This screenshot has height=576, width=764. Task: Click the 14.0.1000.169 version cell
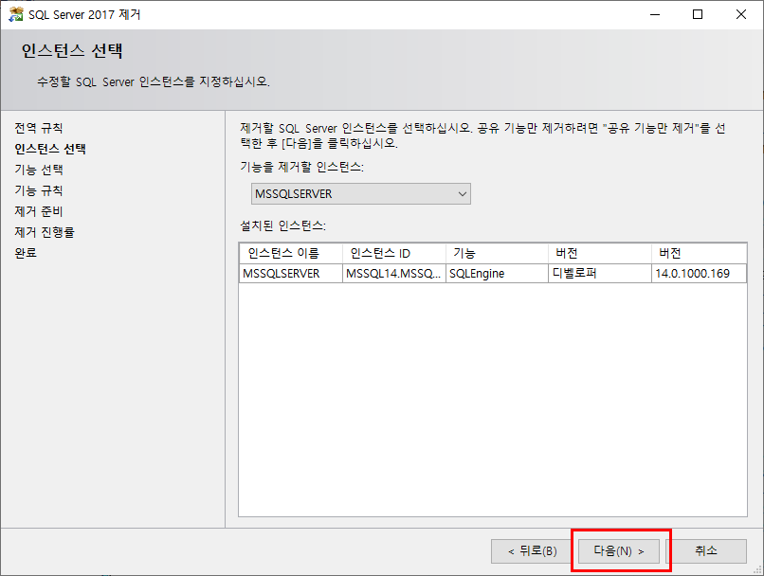699,274
